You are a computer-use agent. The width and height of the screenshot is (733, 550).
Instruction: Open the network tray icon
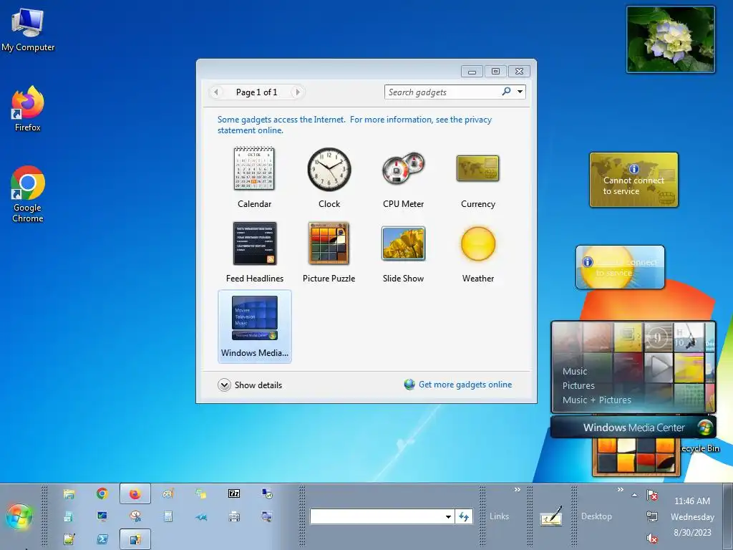coord(652,516)
